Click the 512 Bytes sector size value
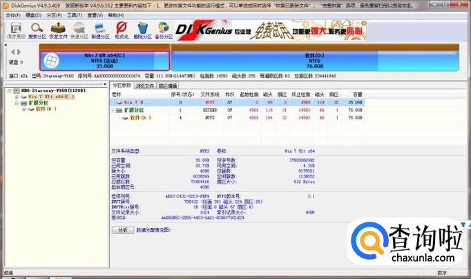The image size is (471, 279). point(305,182)
